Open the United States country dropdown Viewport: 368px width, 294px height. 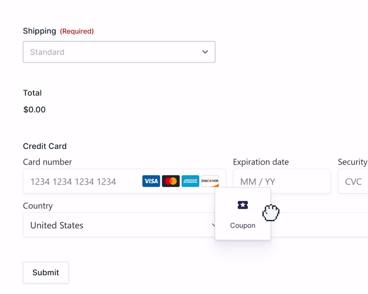click(115, 225)
